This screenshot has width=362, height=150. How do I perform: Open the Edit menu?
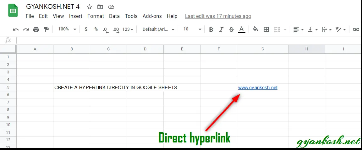click(x=43, y=16)
